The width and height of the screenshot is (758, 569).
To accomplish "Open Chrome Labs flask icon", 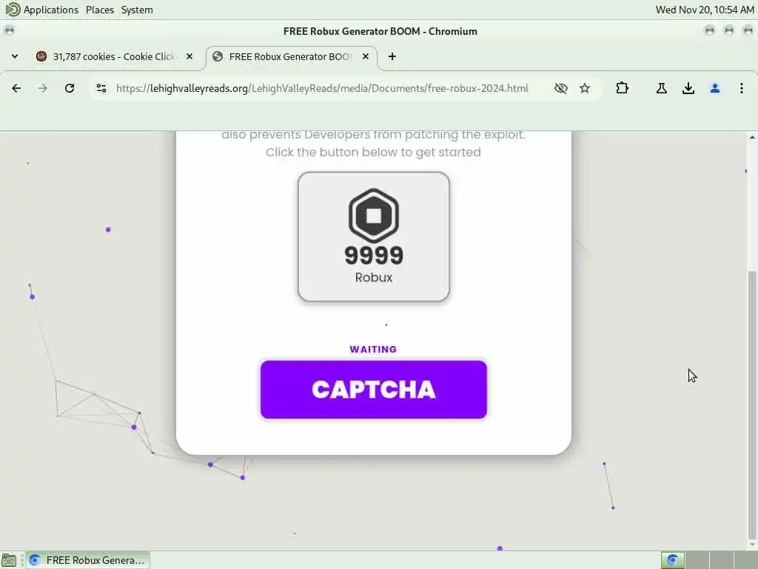I will 662,88.
